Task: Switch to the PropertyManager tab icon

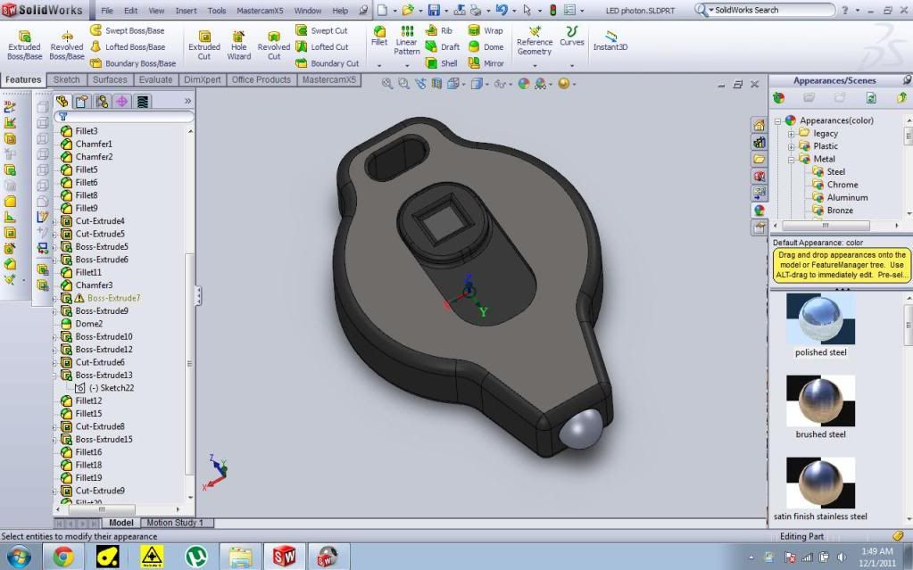Action: 81,102
